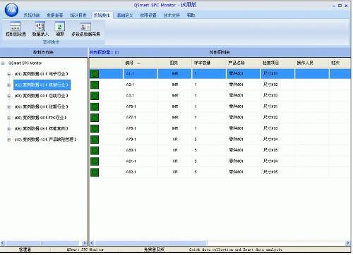Open the round QSmart application logo button
The width and height of the screenshot is (353, 255).
click(11, 10)
